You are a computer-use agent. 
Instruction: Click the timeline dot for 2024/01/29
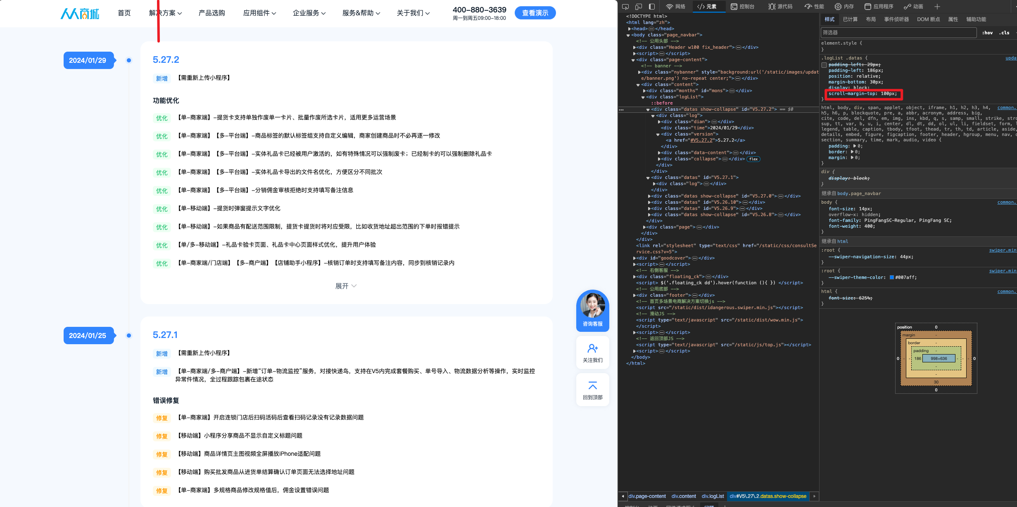click(x=129, y=60)
